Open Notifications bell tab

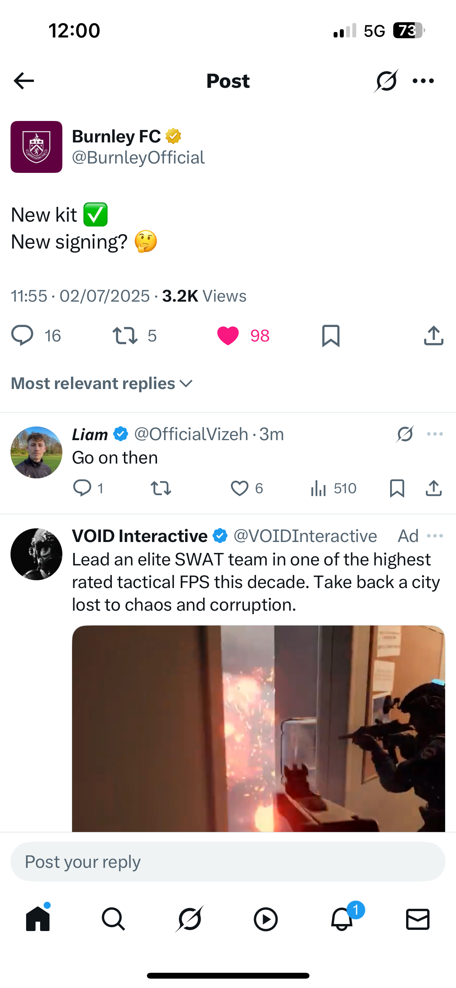(342, 919)
